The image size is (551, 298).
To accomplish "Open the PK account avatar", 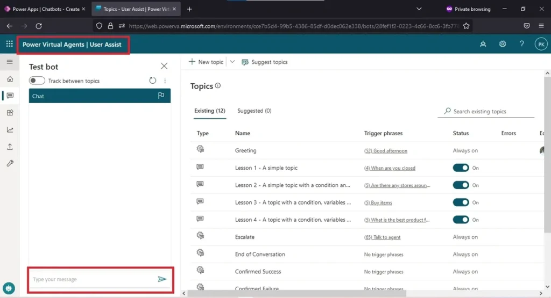I will pyautogui.click(x=541, y=44).
